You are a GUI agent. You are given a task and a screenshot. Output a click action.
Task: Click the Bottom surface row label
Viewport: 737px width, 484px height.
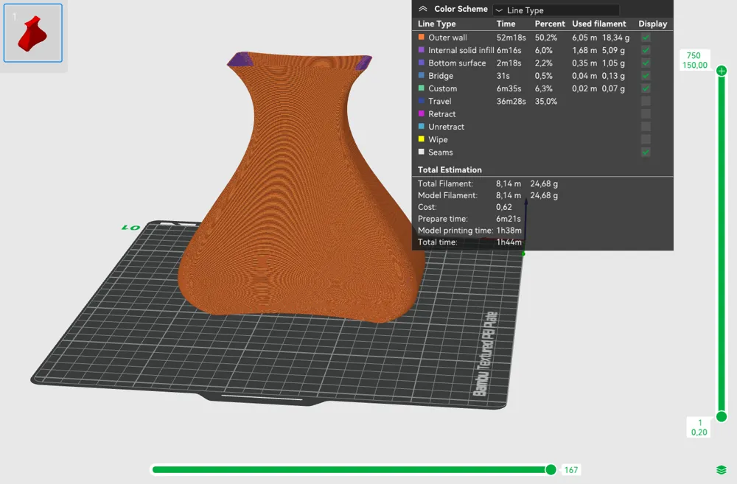(457, 63)
